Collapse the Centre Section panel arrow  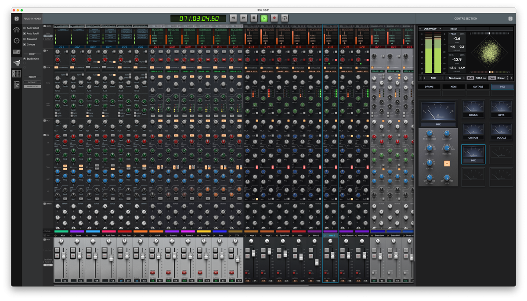point(510,19)
